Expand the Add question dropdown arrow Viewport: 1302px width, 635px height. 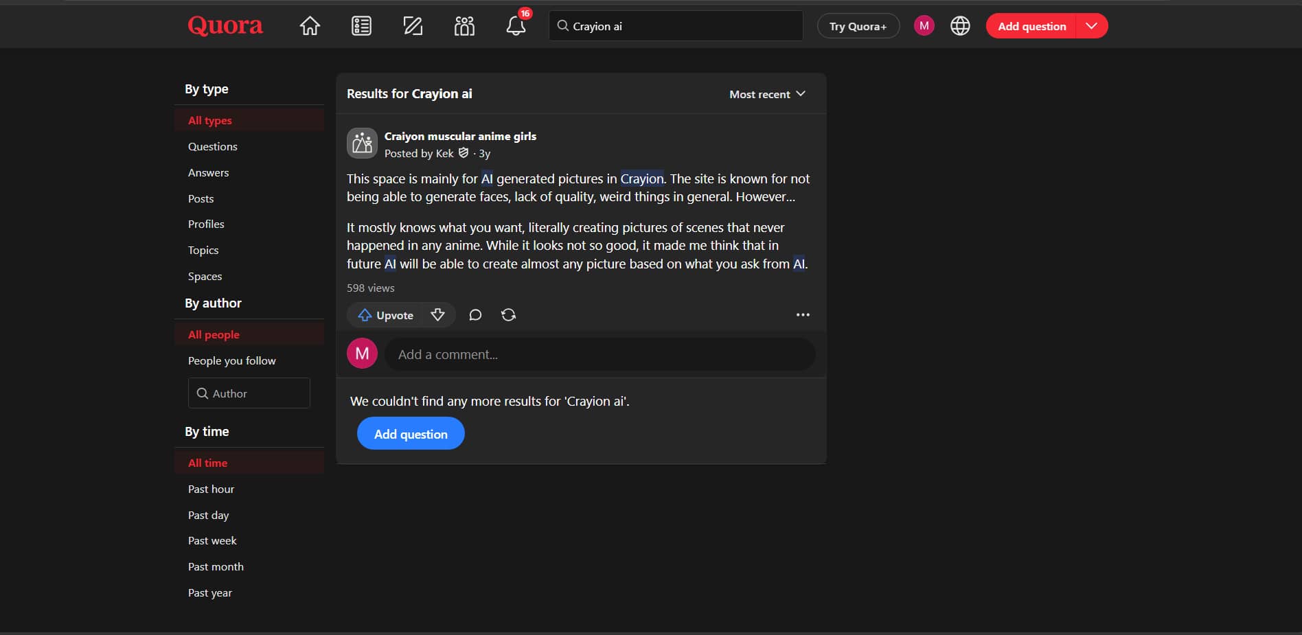(1091, 26)
